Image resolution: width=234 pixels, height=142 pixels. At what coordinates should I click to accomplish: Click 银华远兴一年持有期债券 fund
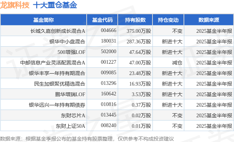coord(57,105)
